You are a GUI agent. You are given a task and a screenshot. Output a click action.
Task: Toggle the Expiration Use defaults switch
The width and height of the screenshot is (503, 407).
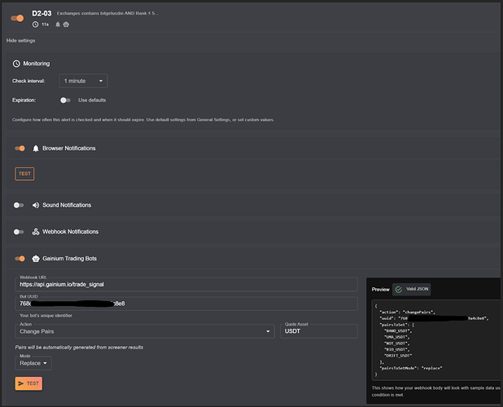click(x=65, y=100)
